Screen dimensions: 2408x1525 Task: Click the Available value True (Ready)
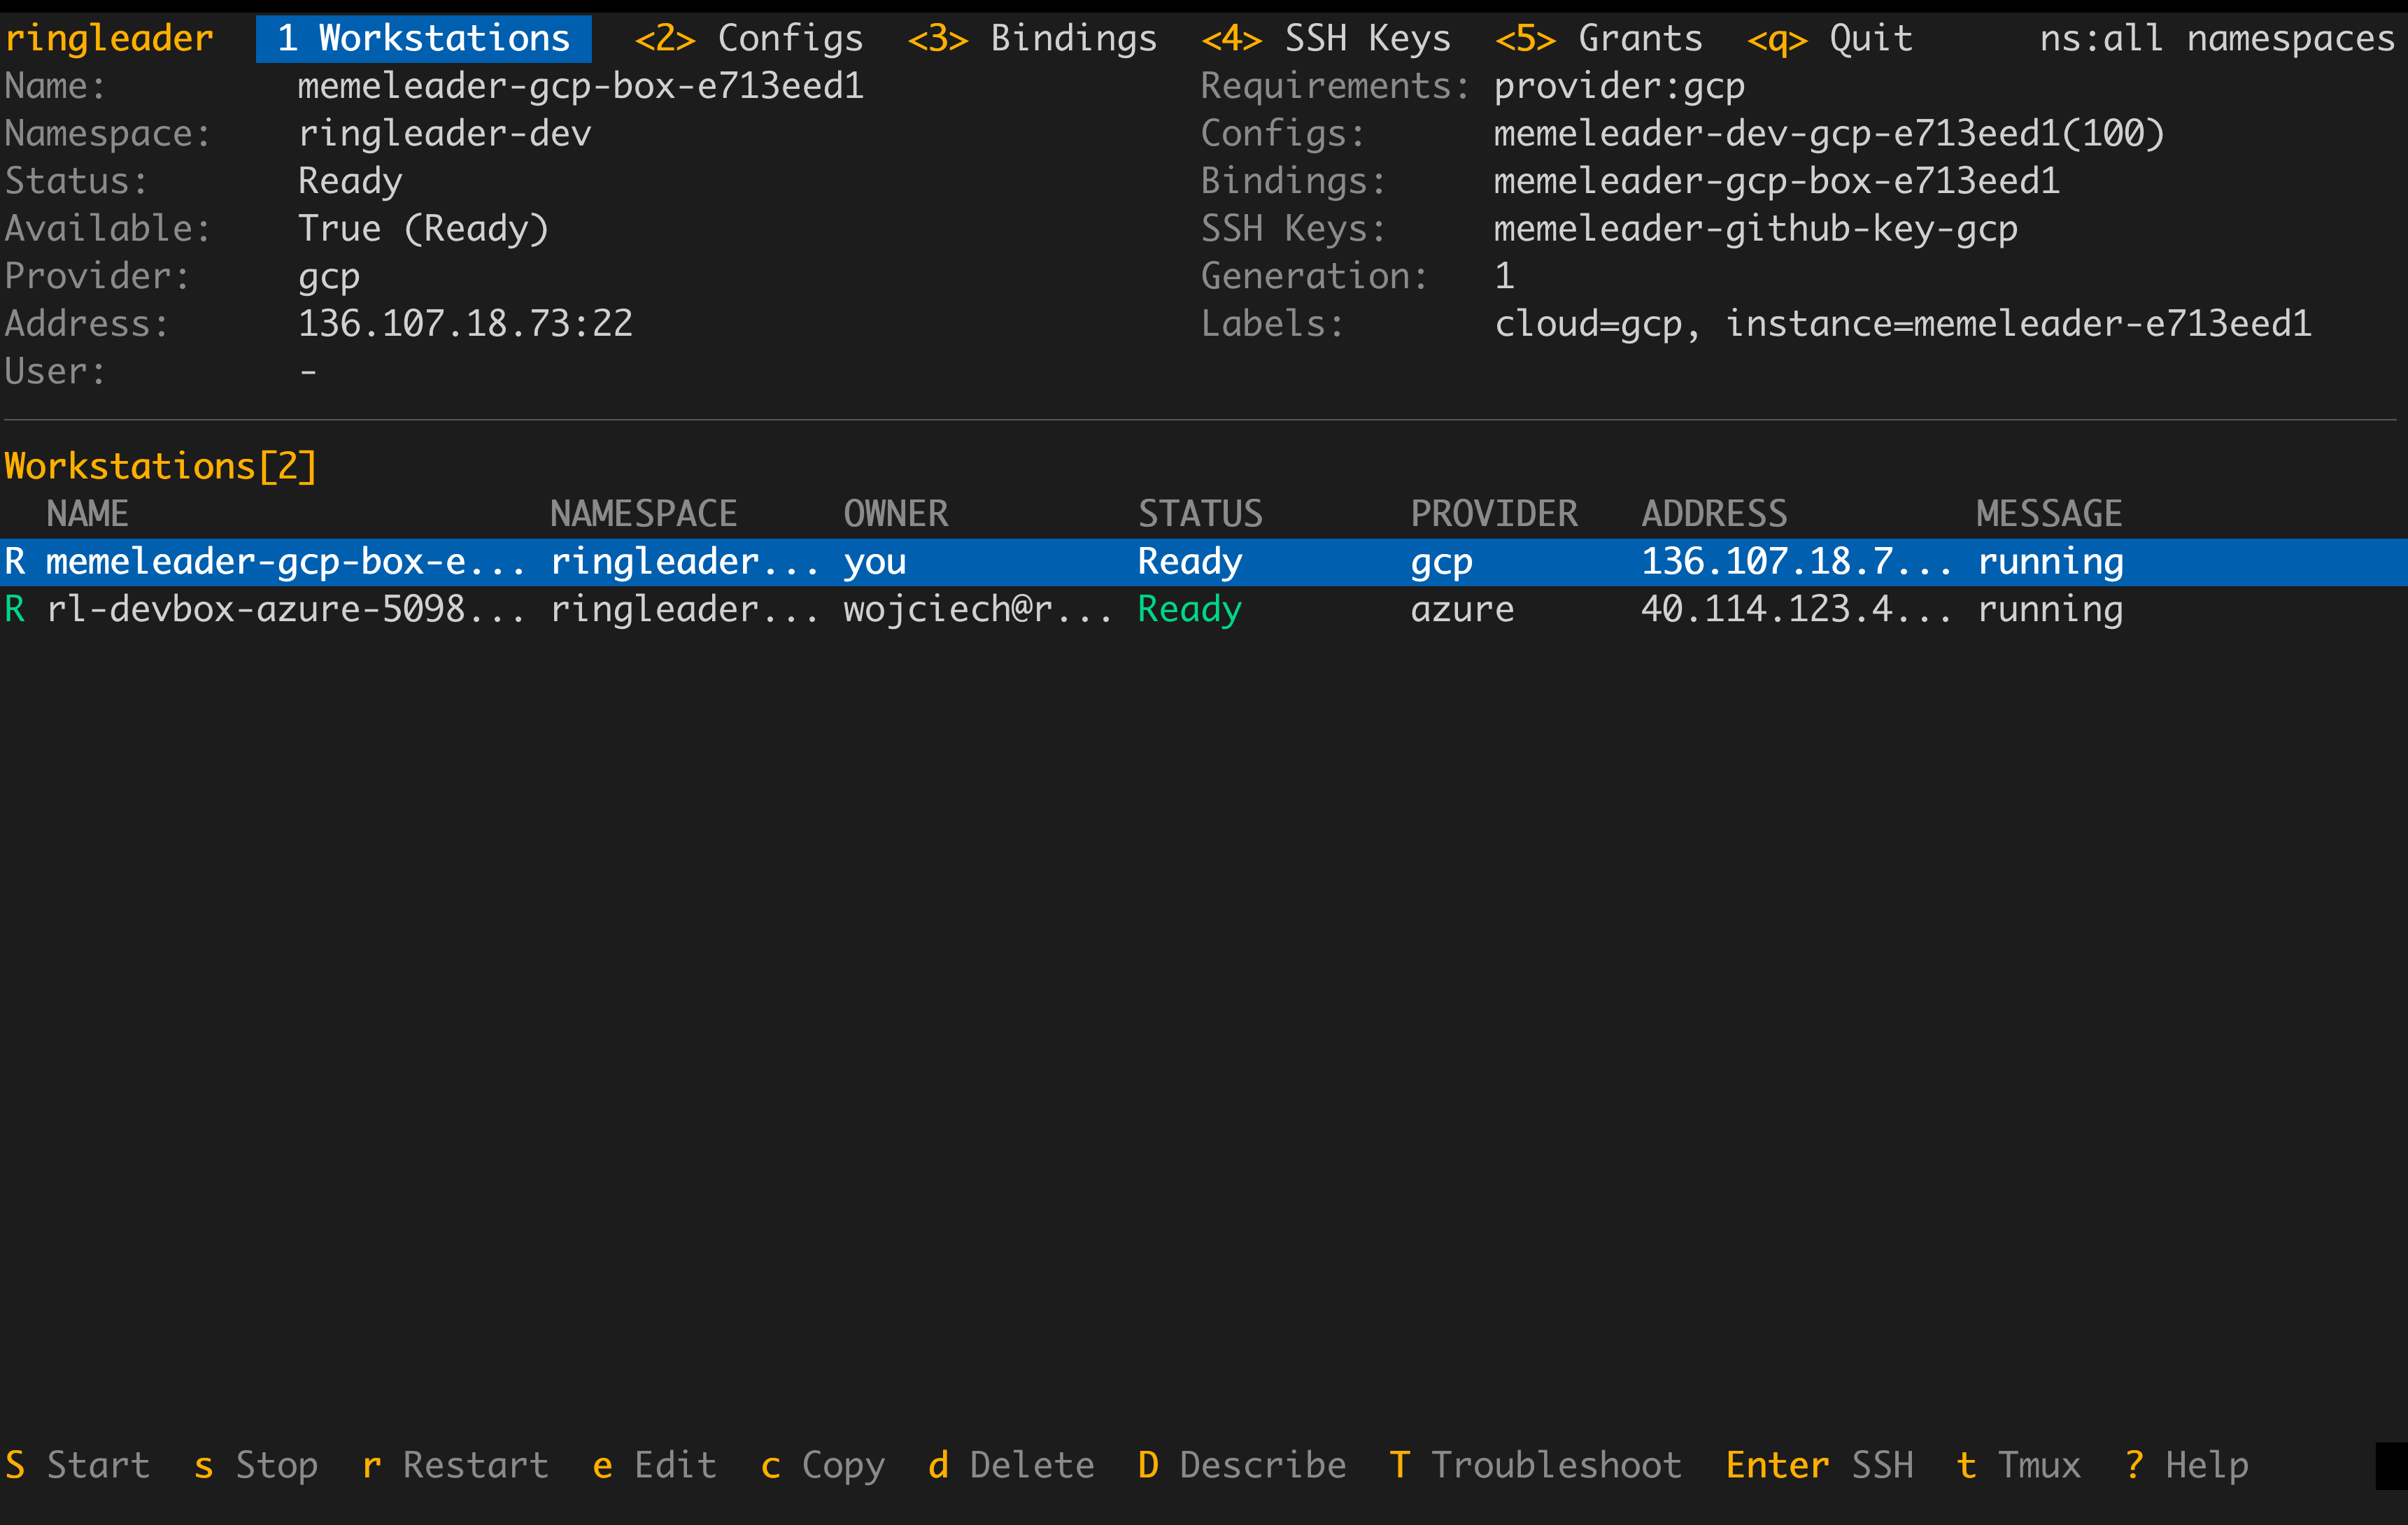tap(424, 229)
